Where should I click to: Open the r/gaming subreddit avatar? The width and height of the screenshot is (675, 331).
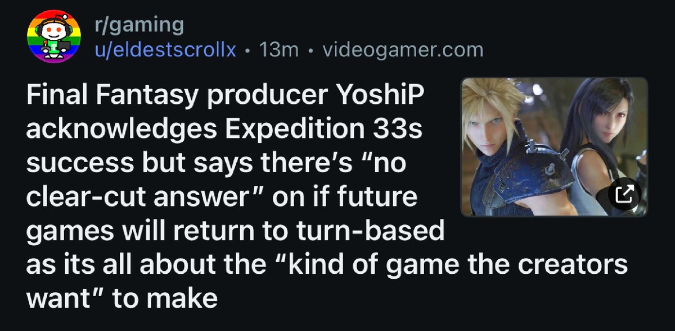coord(54,38)
